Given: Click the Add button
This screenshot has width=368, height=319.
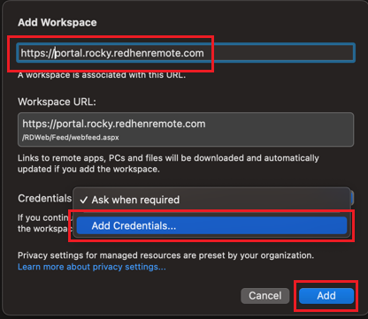Looking at the screenshot, I should click(326, 296).
